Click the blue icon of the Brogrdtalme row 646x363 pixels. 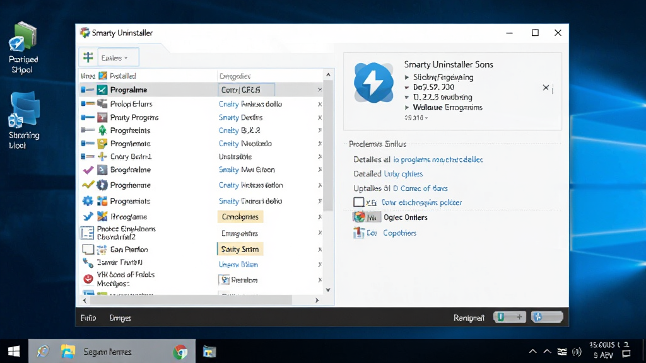pos(102,170)
